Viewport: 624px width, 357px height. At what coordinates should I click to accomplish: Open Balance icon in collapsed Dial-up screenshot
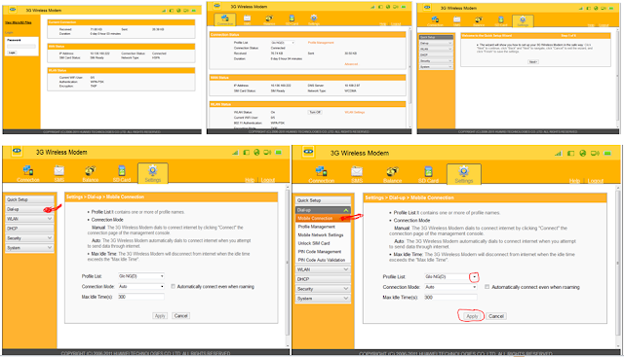coord(91,170)
